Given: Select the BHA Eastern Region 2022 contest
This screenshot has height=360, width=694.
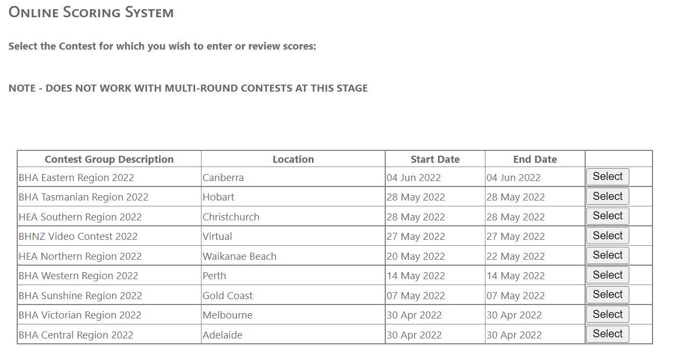Looking at the screenshot, I should click(607, 177).
